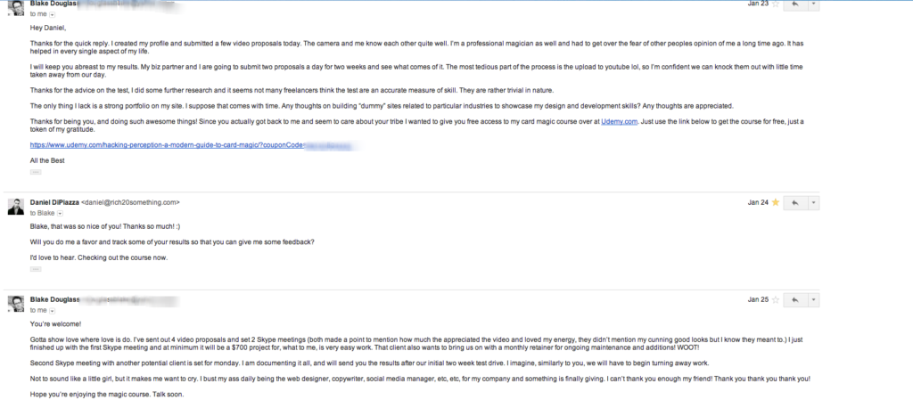Click the Jan 25 date of Blake's message
This screenshot has width=913, height=400.
pyautogui.click(x=757, y=299)
